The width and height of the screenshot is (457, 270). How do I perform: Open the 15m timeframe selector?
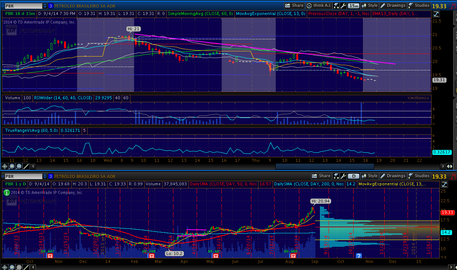[x=354, y=6]
